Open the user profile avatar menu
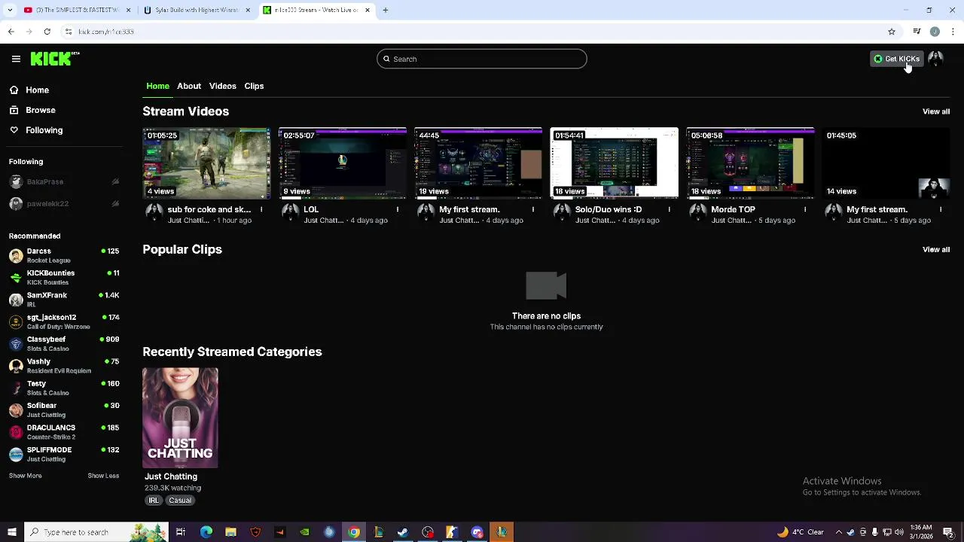This screenshot has width=964, height=542. point(935,59)
